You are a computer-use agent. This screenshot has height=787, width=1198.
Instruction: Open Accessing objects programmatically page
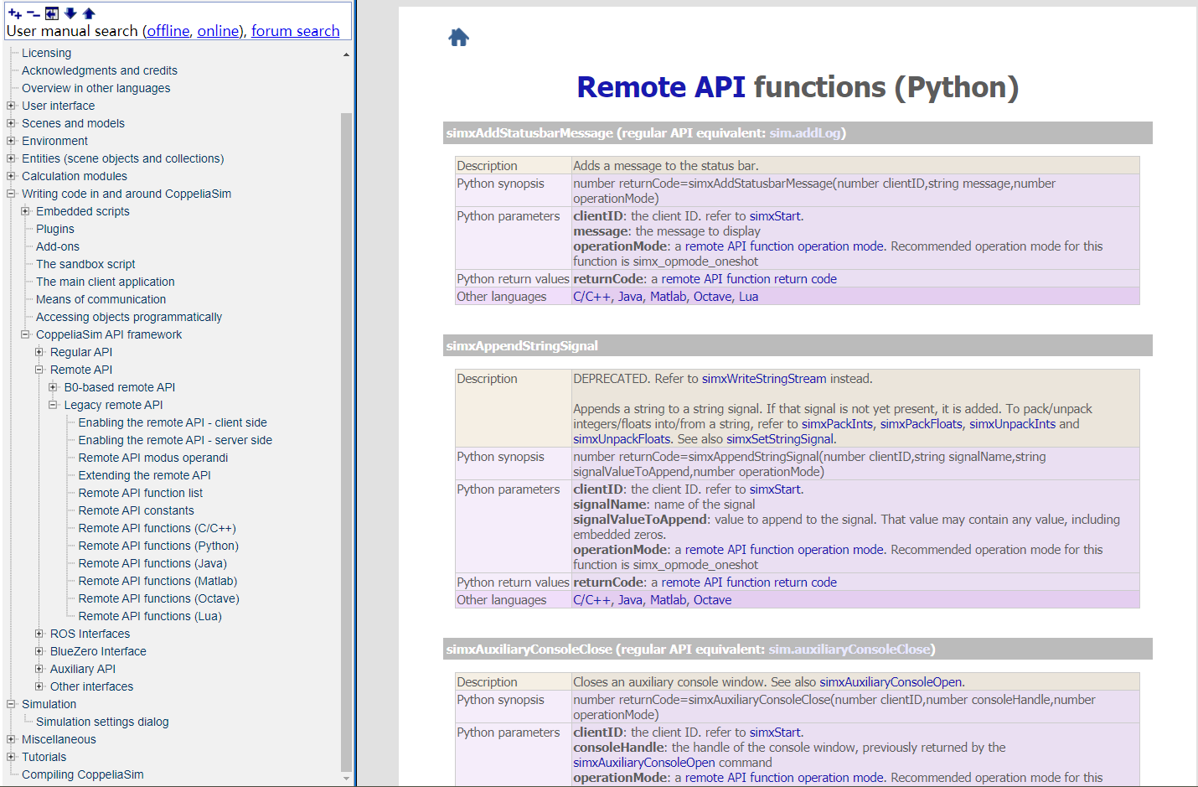click(129, 317)
